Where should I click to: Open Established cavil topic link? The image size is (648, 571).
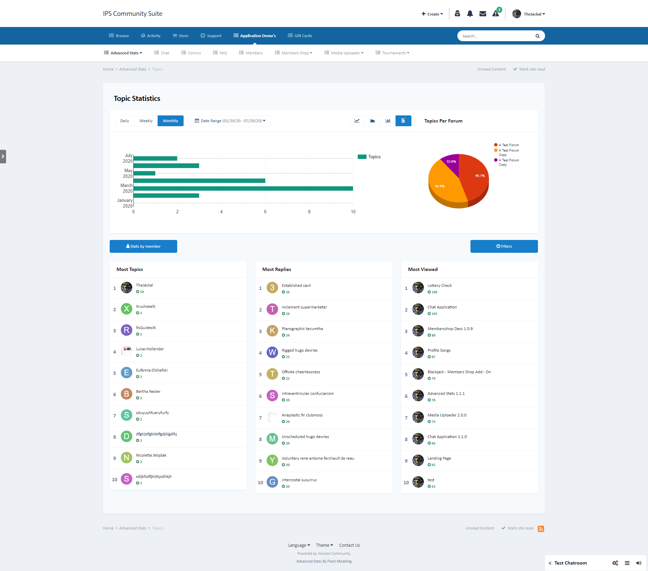click(x=296, y=285)
